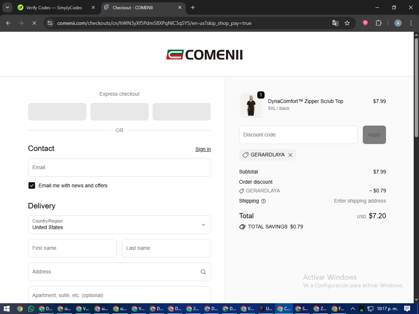Open the Windows notification center
The image size is (419, 314).
click(407, 309)
